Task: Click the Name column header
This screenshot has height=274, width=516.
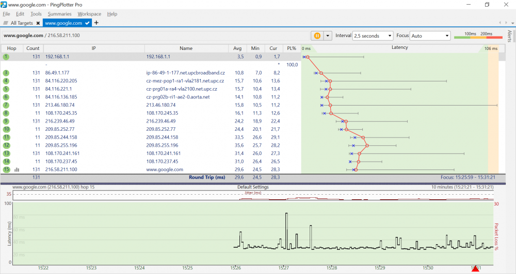Action: coord(186,48)
